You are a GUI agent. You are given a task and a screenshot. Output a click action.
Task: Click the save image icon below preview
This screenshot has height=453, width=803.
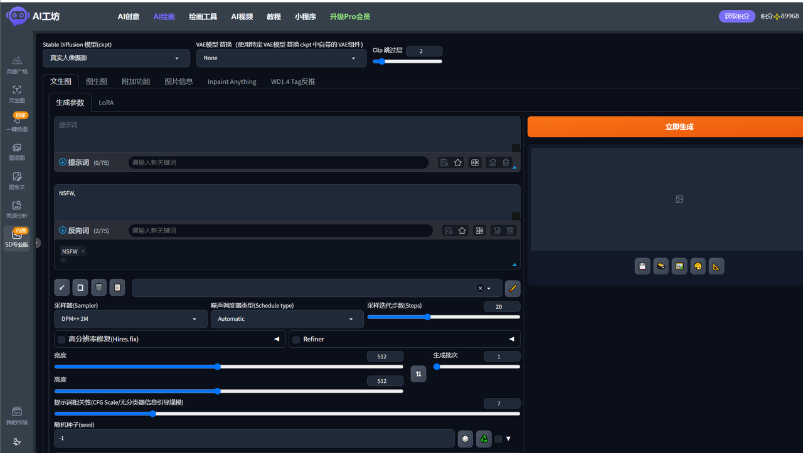[642, 266]
